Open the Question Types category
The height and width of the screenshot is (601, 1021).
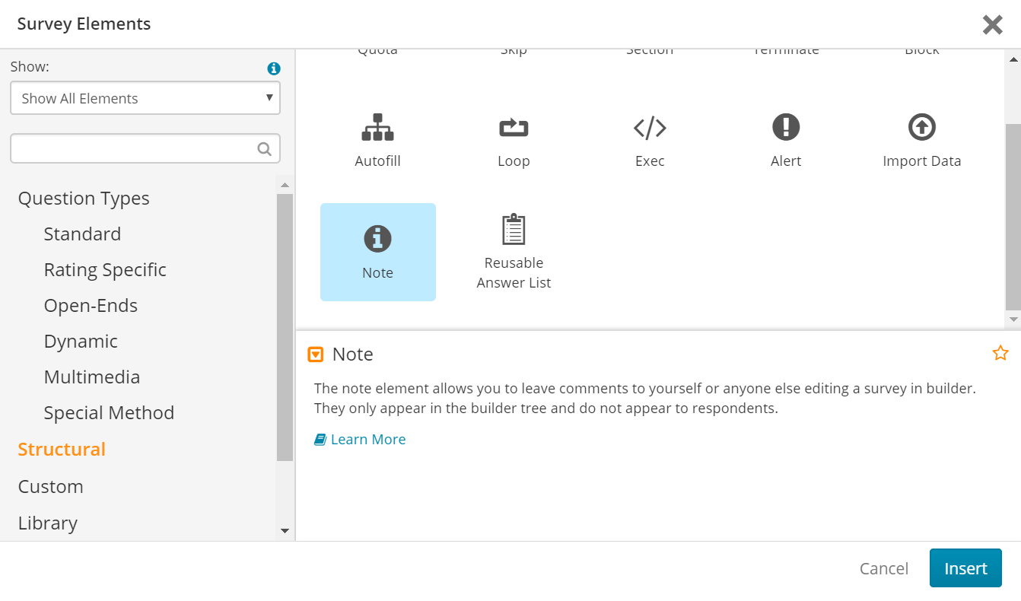coord(84,198)
